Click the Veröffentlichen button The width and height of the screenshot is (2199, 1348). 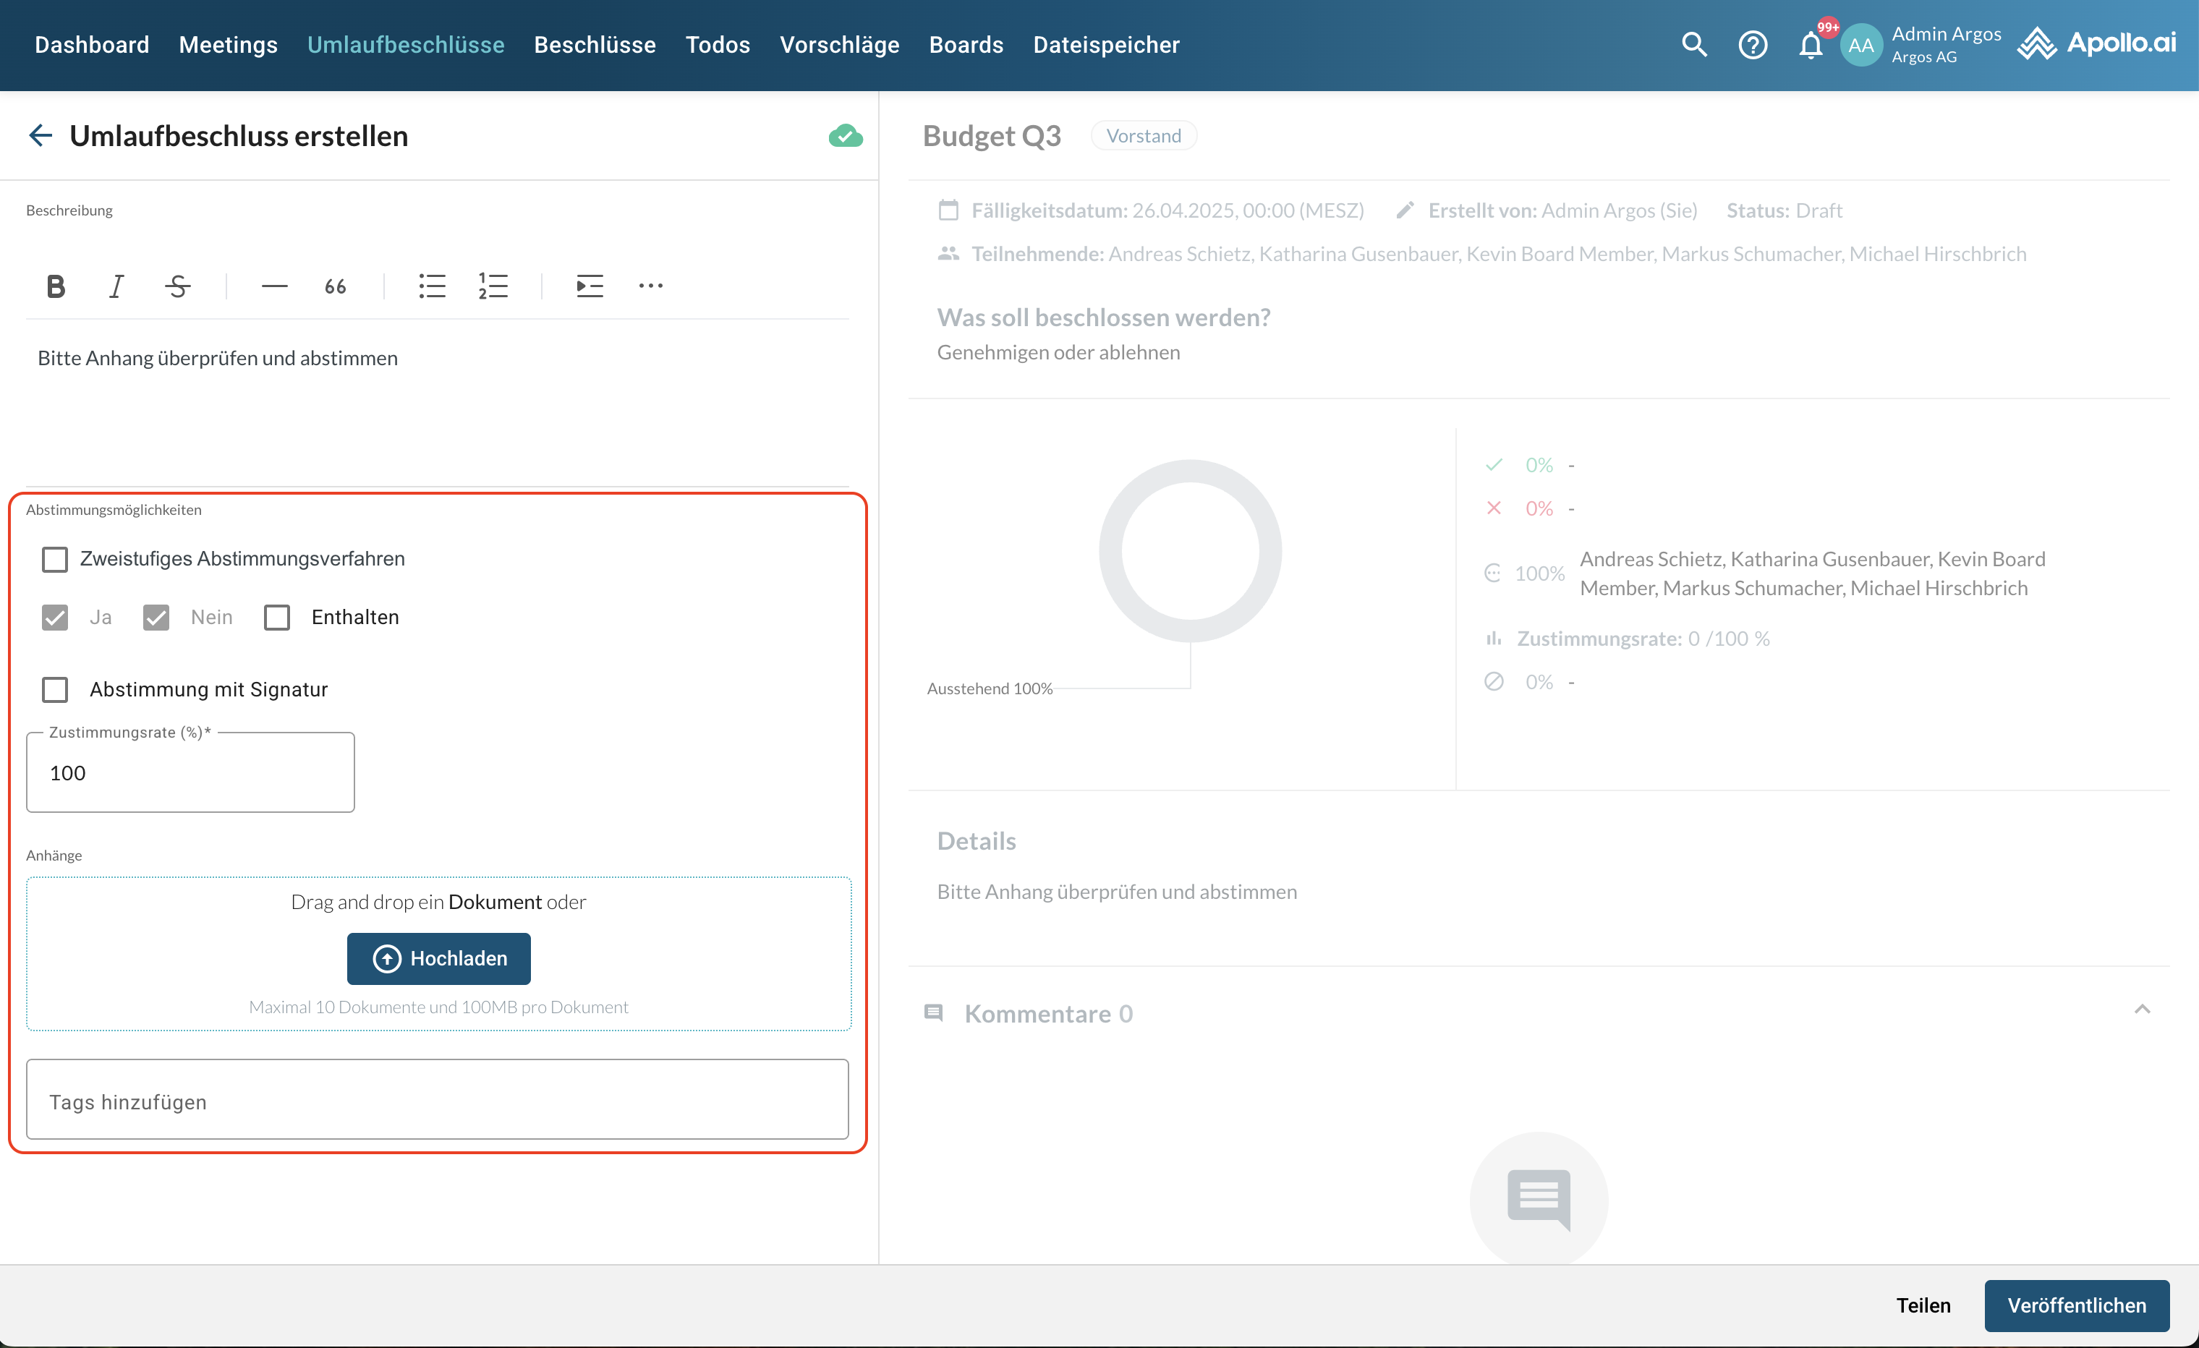click(x=2076, y=1305)
